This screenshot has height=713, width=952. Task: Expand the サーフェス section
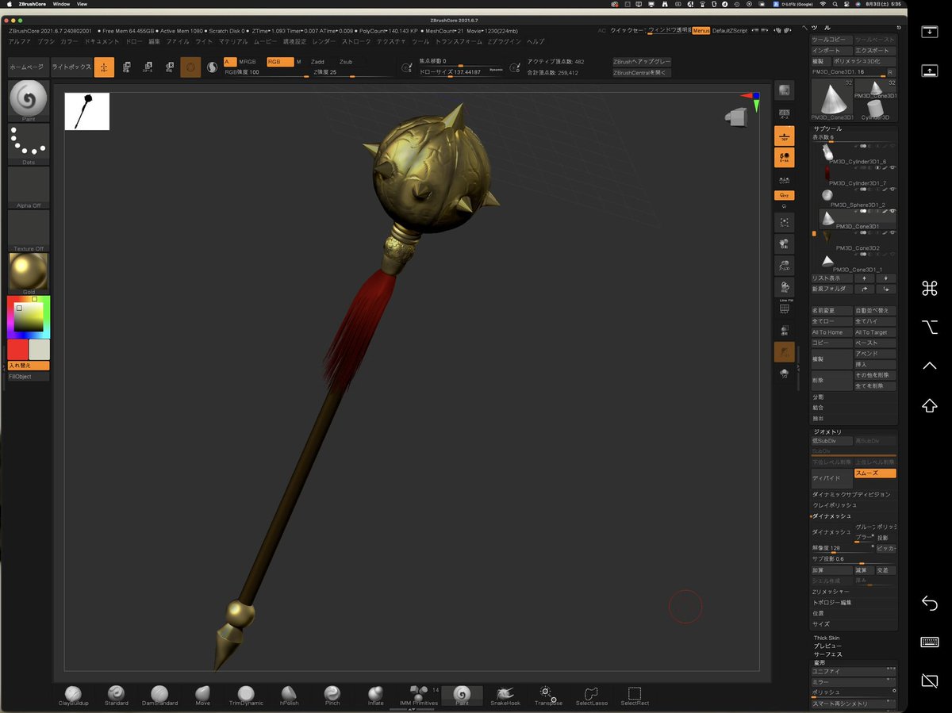(827, 654)
